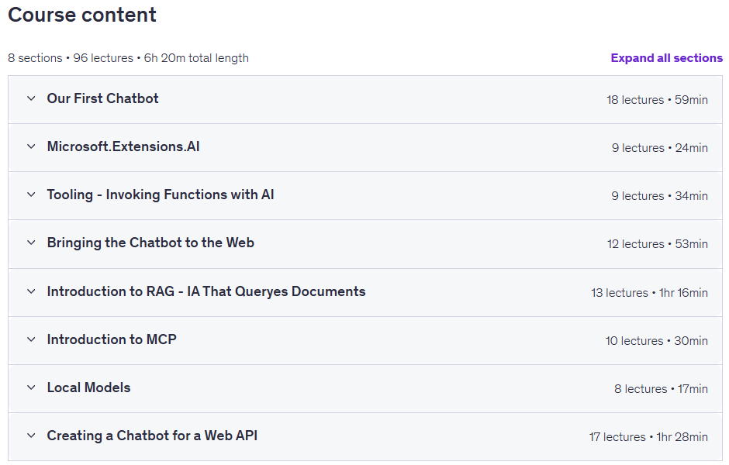The image size is (729, 465).
Task: Select Tooling - Invoking Functions with AI title
Action: tap(161, 195)
